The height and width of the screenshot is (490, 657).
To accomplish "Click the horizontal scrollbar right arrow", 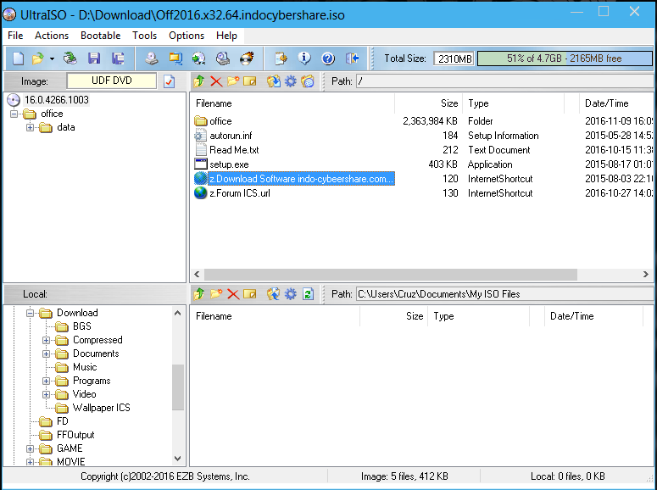I will [646, 274].
